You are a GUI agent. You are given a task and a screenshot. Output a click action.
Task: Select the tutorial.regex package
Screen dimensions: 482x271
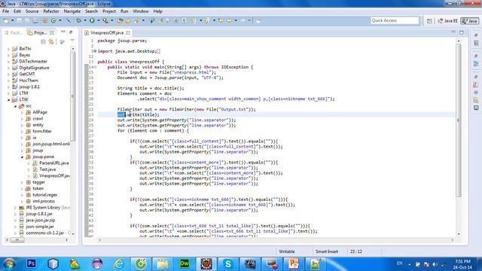[44, 195]
